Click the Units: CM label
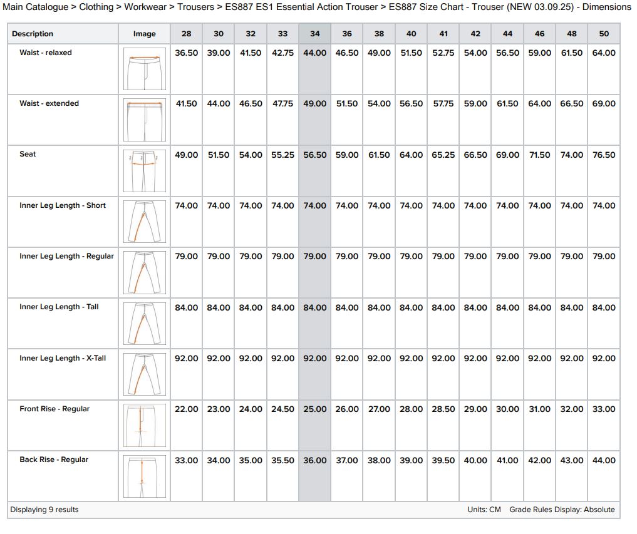Viewport: 637px width, 534px height. click(484, 510)
